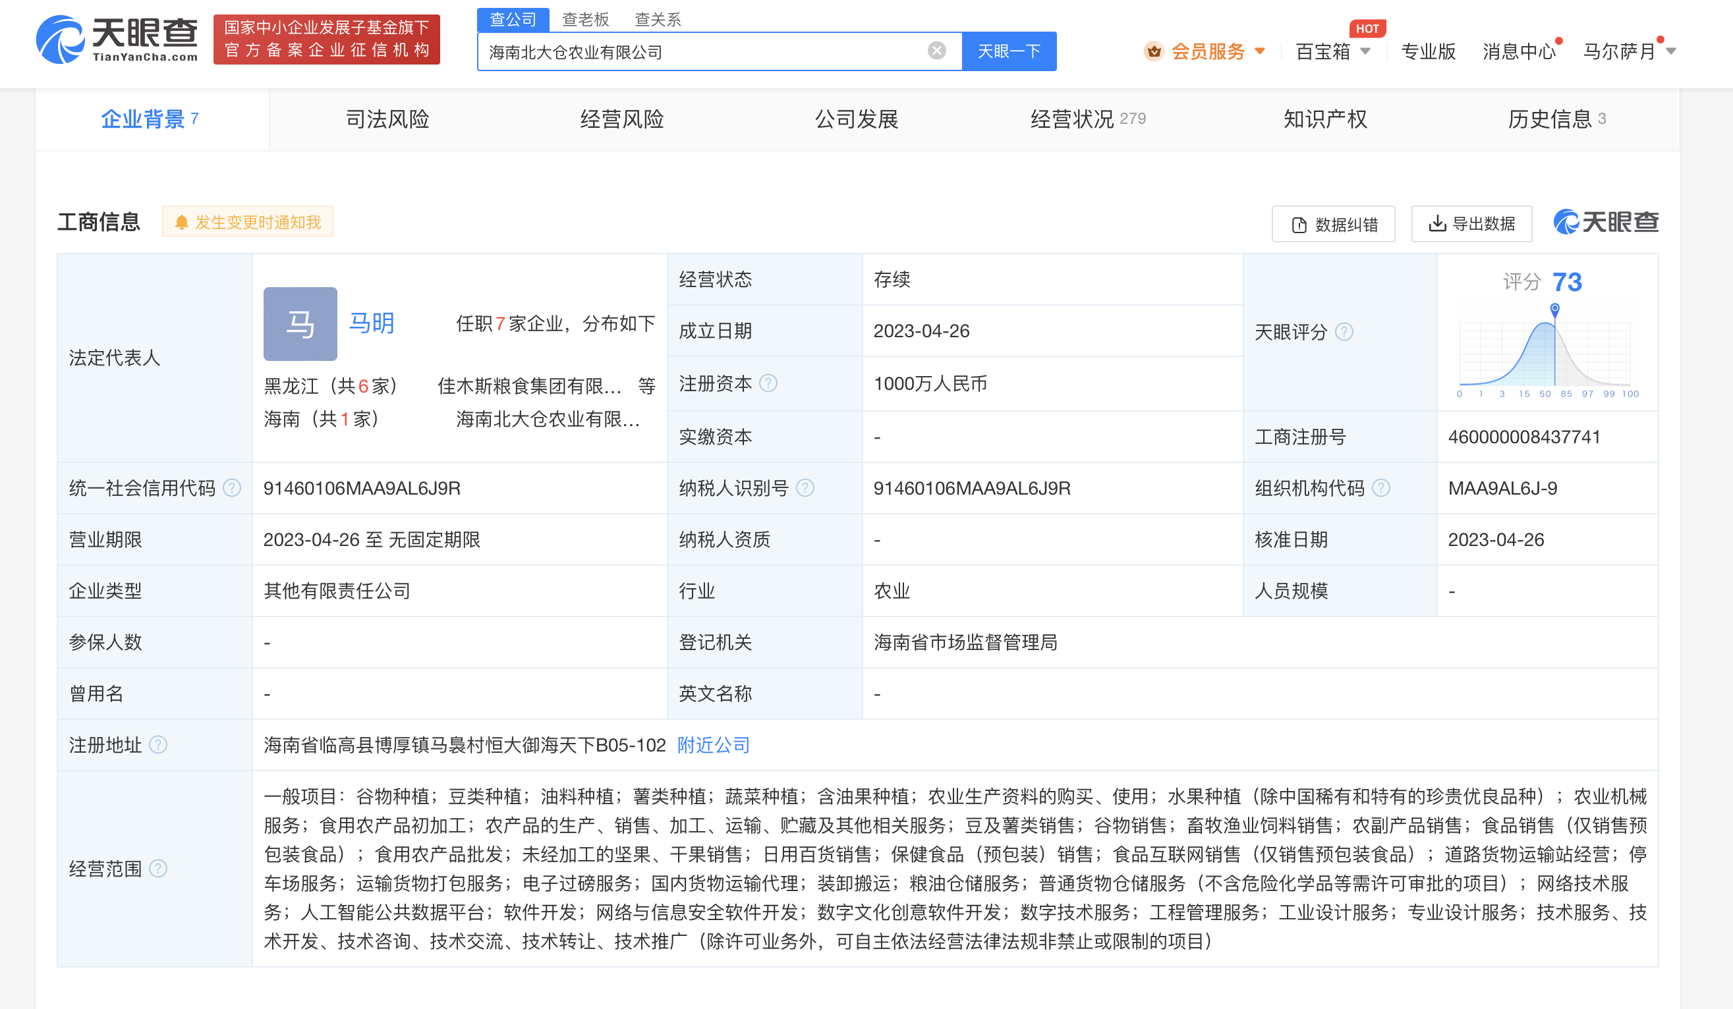Click the red 官方备案企业征信机构 banner

[327, 39]
